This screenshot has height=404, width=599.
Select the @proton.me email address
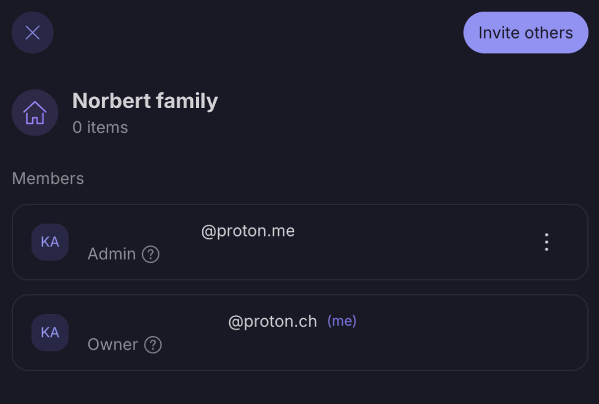point(248,231)
